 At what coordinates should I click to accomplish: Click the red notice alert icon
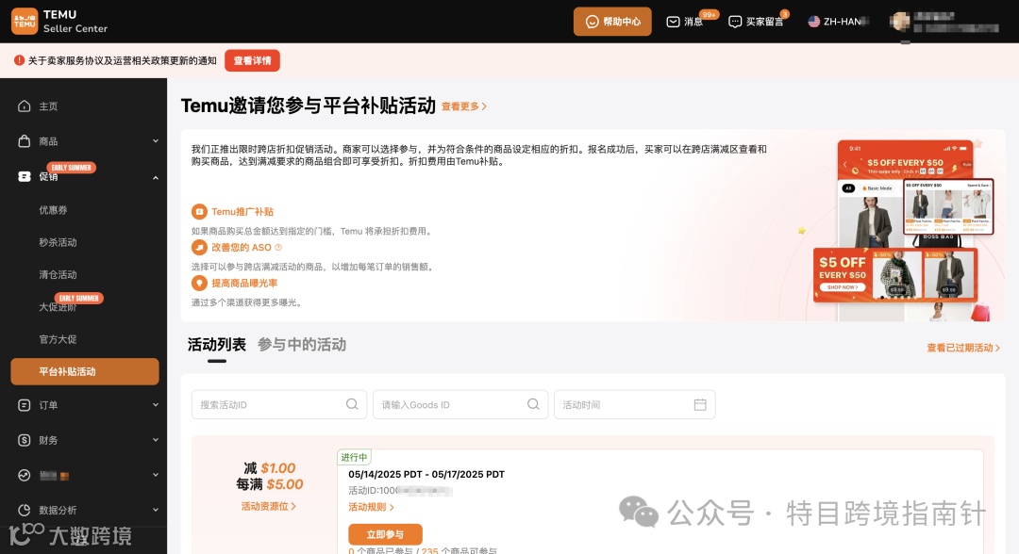coord(20,60)
